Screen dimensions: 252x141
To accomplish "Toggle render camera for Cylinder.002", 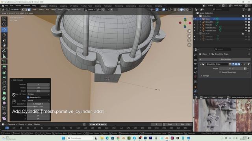I will (x=249, y=31).
